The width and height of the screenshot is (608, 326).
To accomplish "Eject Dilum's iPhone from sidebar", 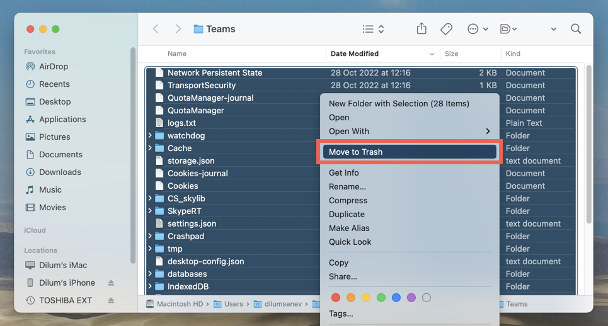I will point(111,283).
